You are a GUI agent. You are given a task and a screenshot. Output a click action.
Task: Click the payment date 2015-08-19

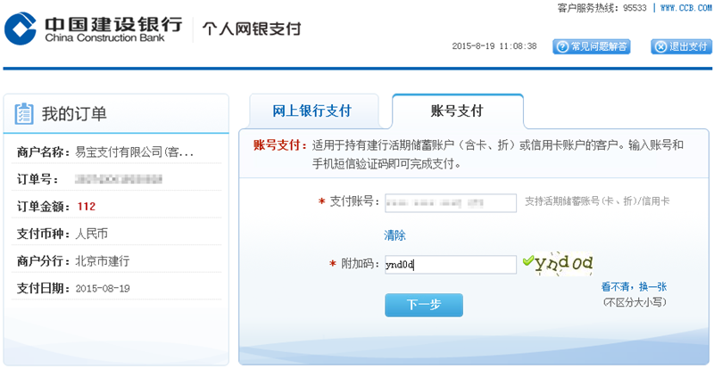pos(103,289)
